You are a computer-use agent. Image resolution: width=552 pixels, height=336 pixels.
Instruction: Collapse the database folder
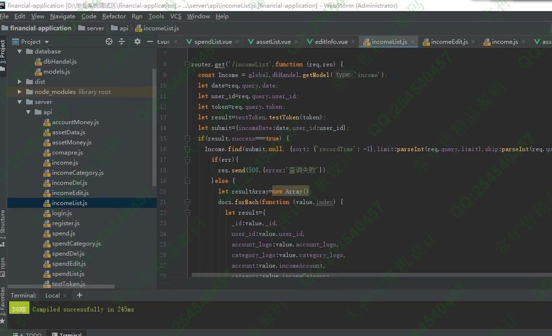pos(20,51)
